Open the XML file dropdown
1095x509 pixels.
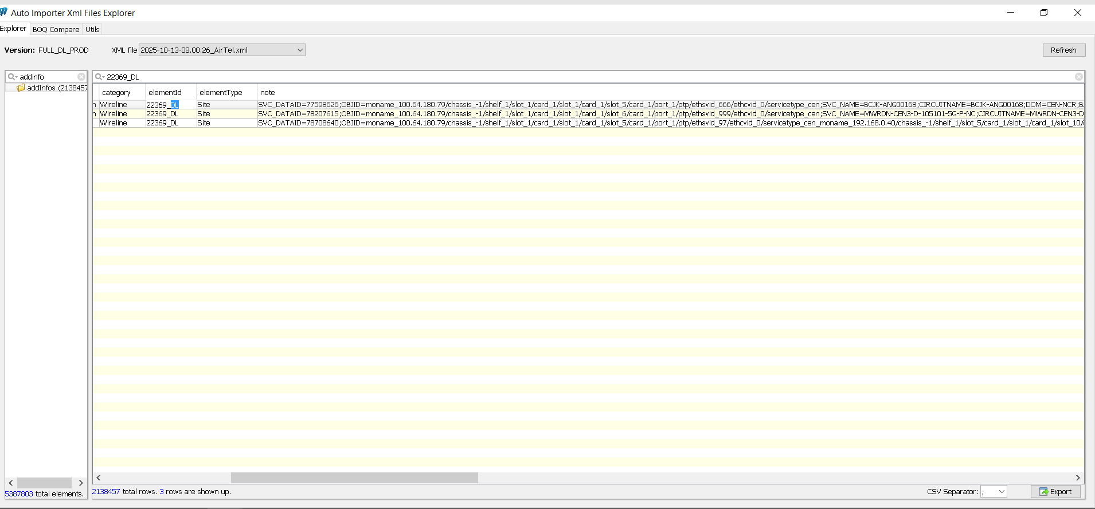pos(299,50)
